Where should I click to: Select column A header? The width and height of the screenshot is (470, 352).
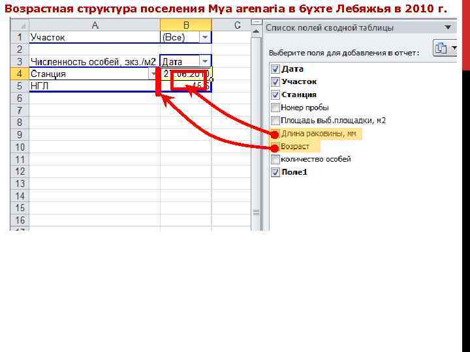point(95,25)
